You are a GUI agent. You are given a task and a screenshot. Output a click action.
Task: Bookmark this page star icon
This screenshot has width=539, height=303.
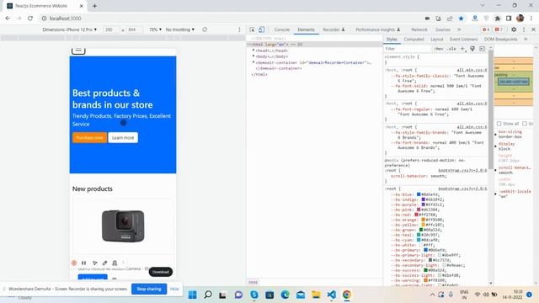[462, 19]
